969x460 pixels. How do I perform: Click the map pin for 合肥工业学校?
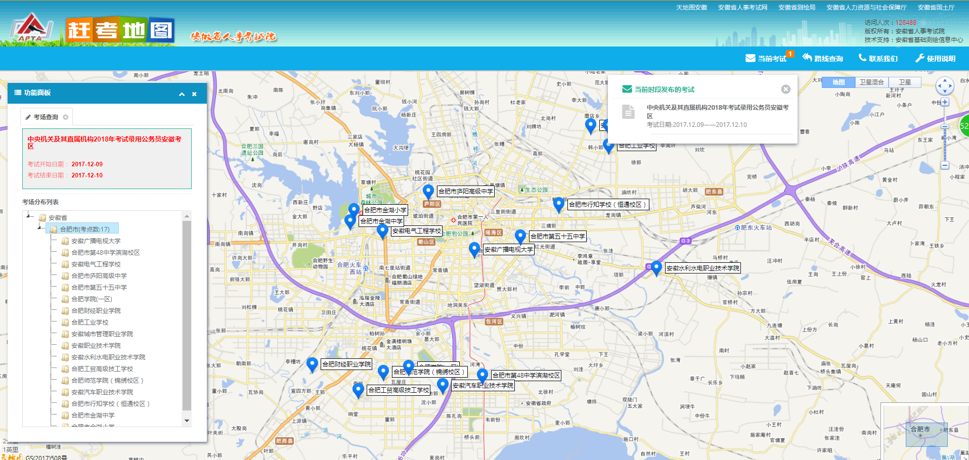[x=608, y=146]
